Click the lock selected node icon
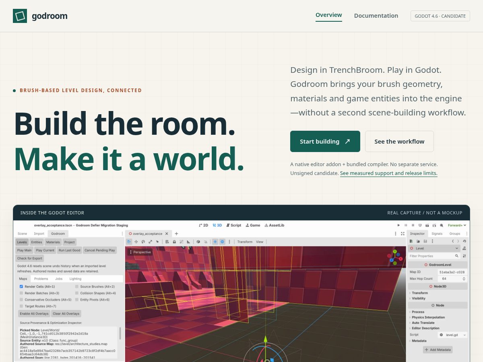Image resolution: width=483 pixels, height=362 pixels. (x=174, y=242)
